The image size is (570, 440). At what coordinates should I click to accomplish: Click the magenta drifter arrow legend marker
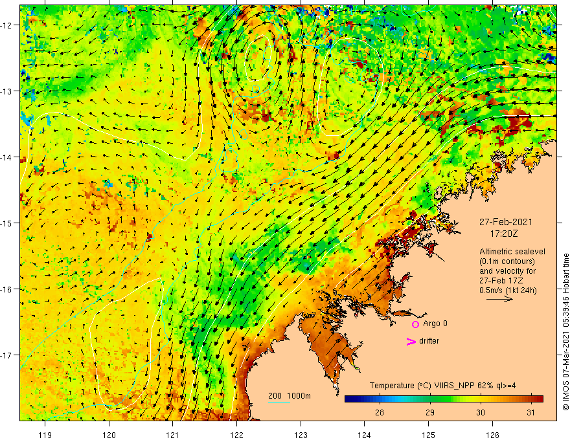click(x=411, y=341)
